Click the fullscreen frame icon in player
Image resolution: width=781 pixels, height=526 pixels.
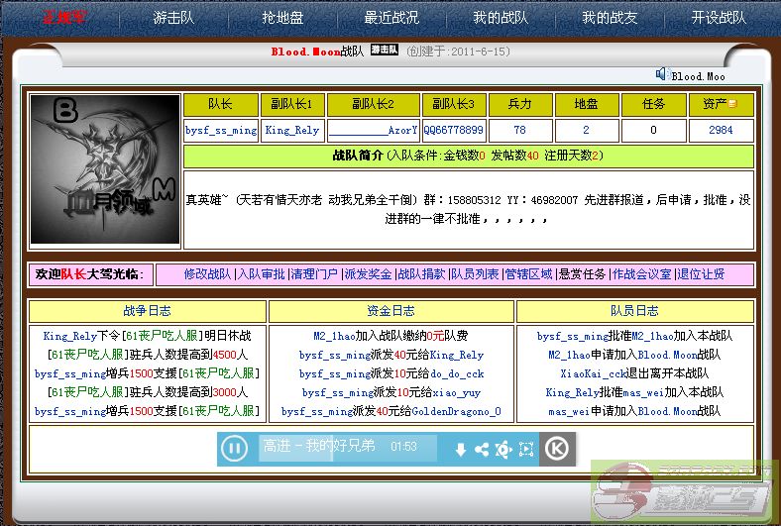tap(526, 450)
